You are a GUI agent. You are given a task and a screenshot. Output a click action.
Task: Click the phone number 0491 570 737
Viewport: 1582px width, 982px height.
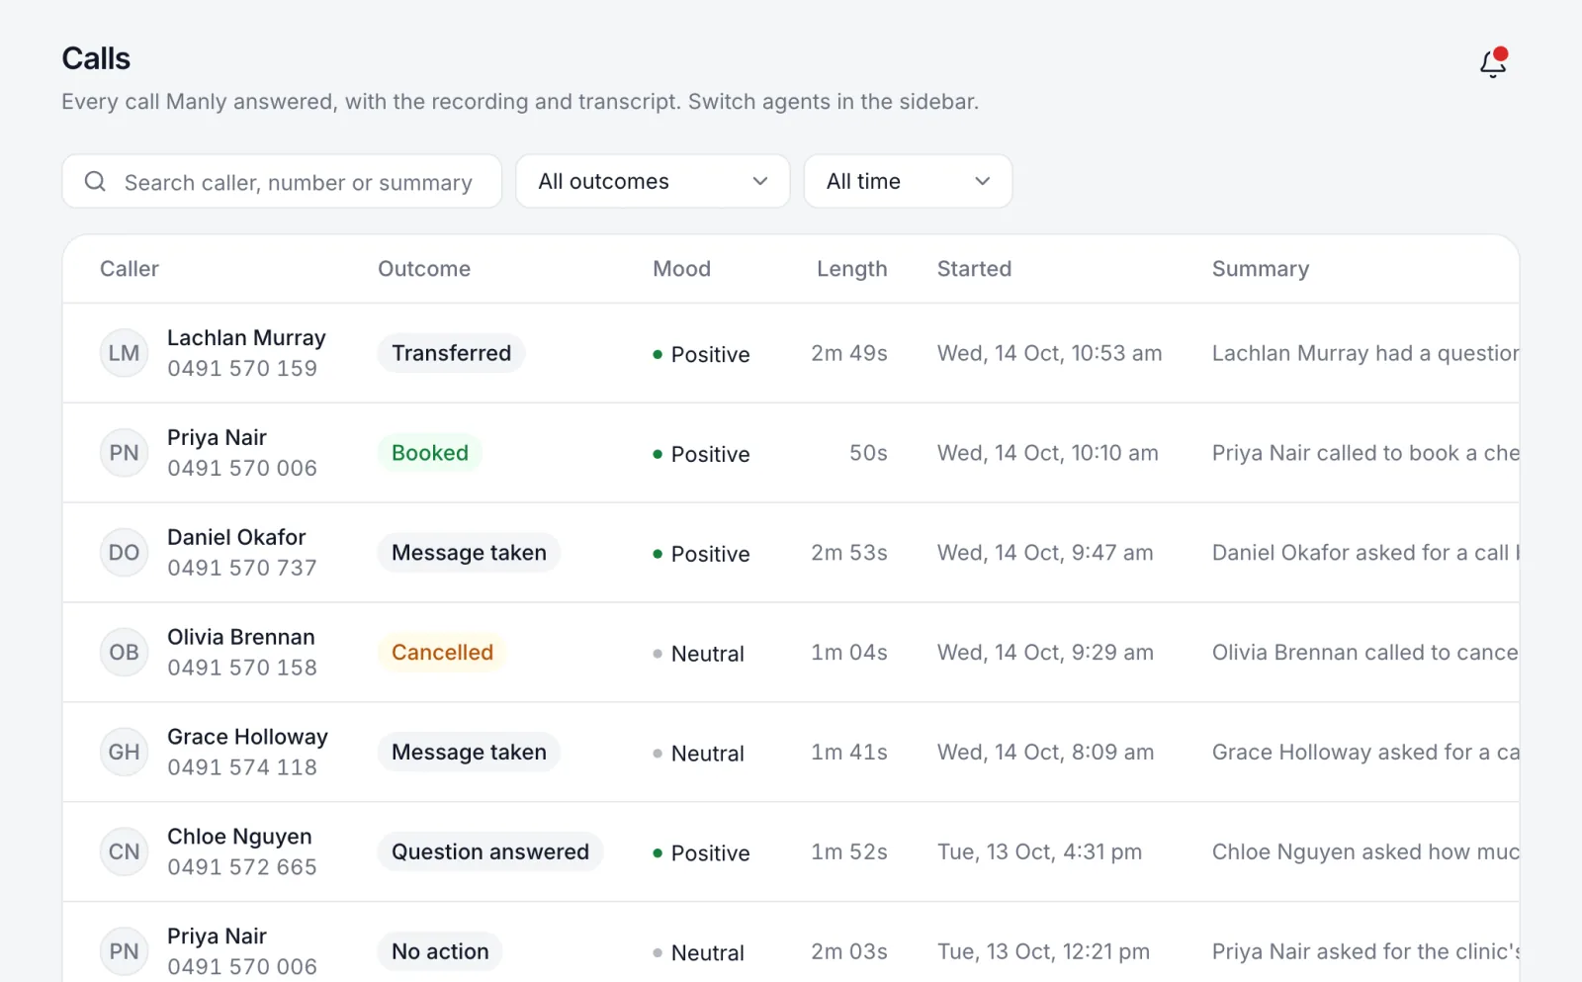242,568
